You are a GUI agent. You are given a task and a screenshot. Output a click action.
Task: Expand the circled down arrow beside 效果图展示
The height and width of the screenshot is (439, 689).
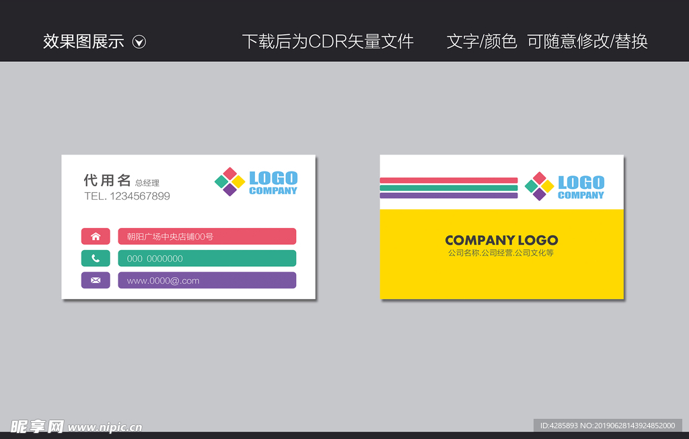[139, 42]
